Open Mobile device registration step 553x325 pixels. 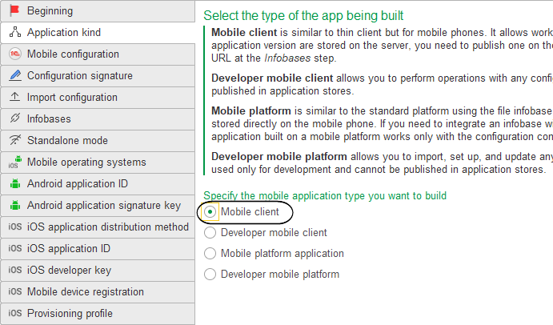(x=86, y=292)
